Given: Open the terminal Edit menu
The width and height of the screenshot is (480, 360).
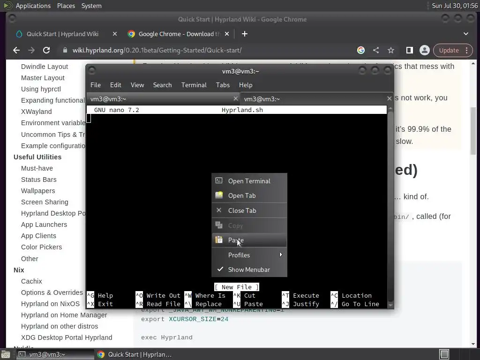Looking at the screenshot, I should (x=116, y=85).
